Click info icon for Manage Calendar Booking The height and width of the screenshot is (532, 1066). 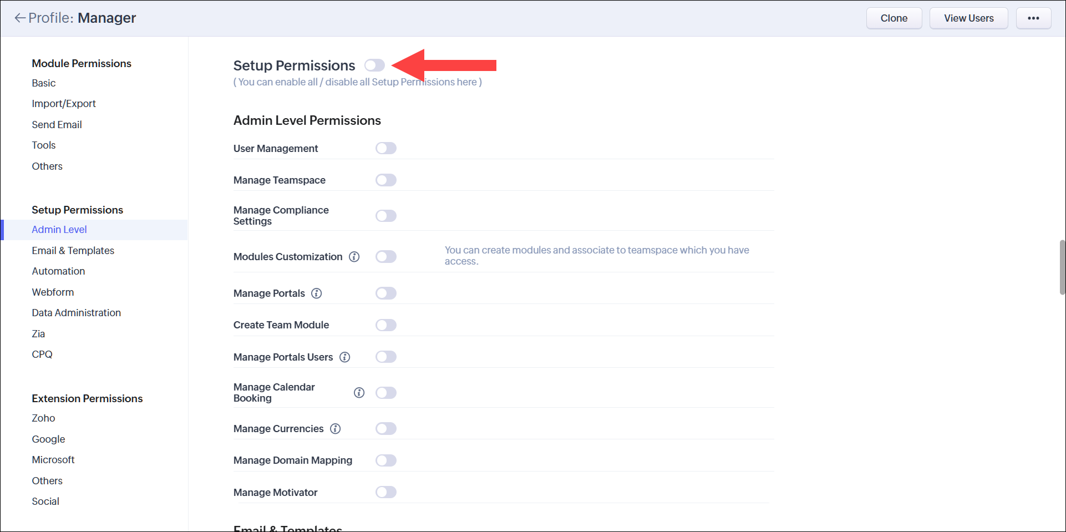point(359,393)
